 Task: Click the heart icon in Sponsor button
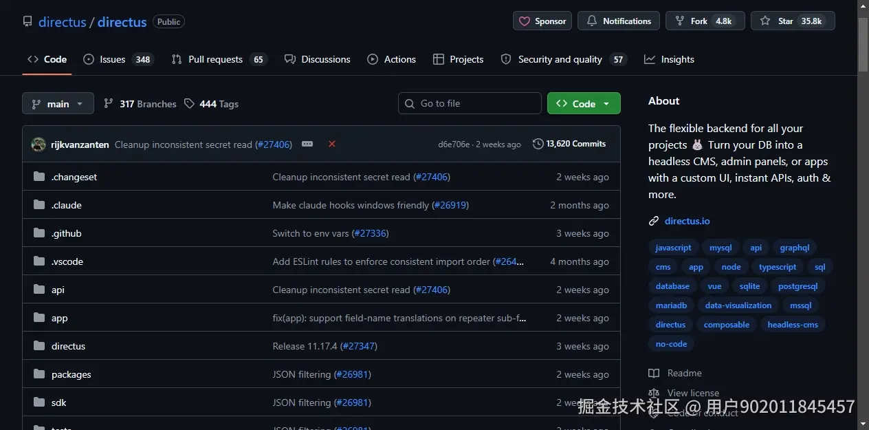pyautogui.click(x=525, y=21)
